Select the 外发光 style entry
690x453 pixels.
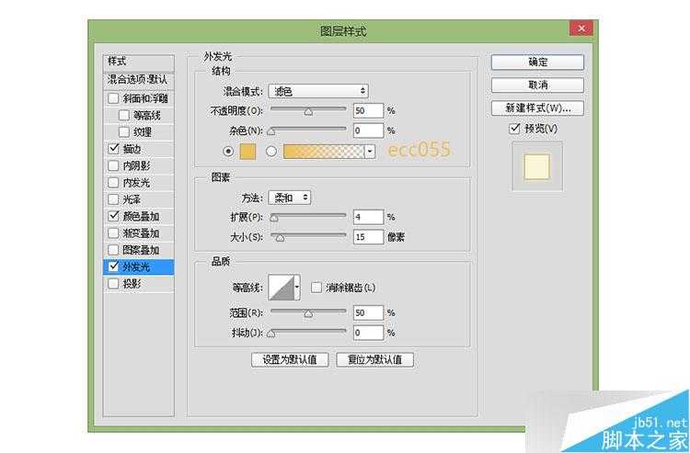pos(136,267)
